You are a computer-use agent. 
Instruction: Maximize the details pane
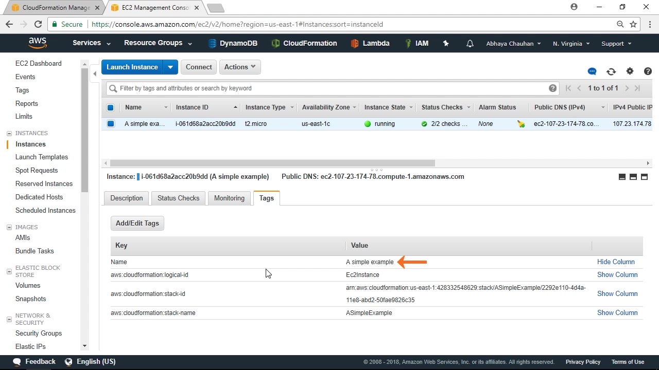[644, 177]
